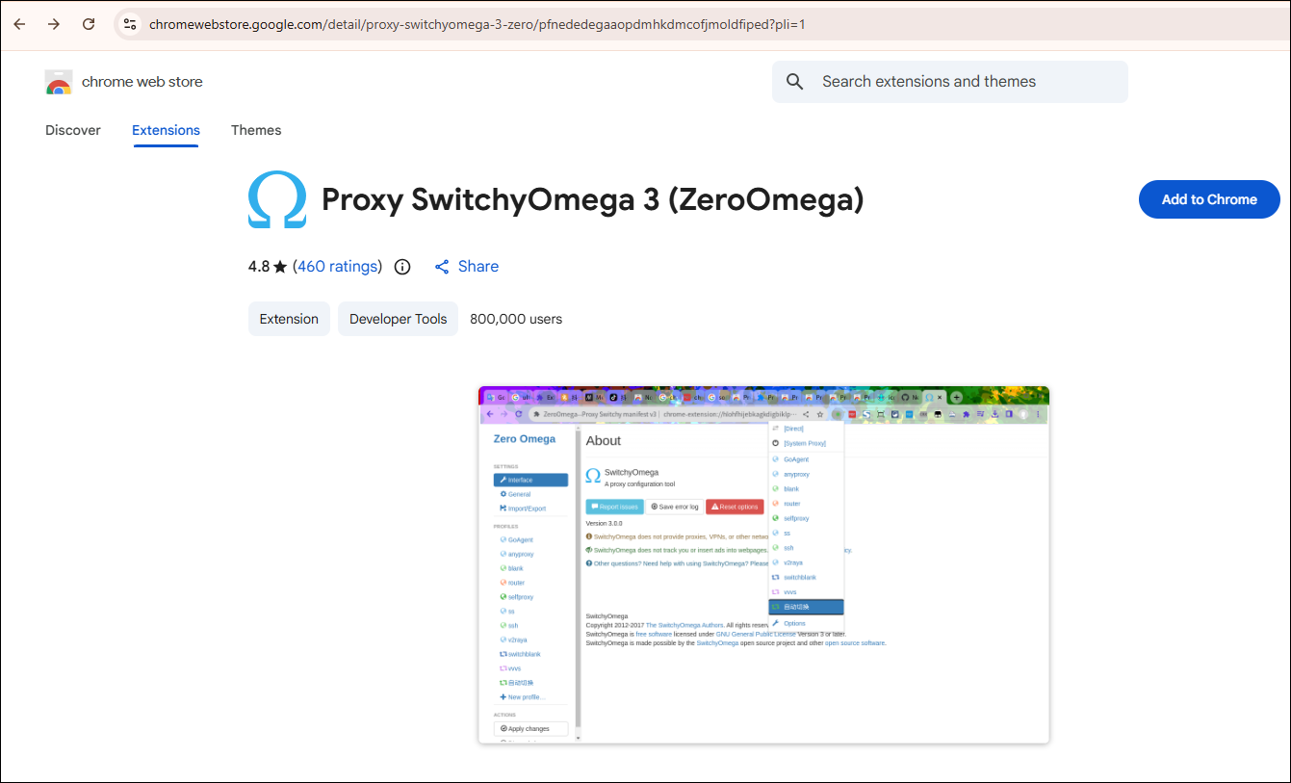Click the info icon next to ratings
This screenshot has height=783, width=1291.
click(402, 267)
